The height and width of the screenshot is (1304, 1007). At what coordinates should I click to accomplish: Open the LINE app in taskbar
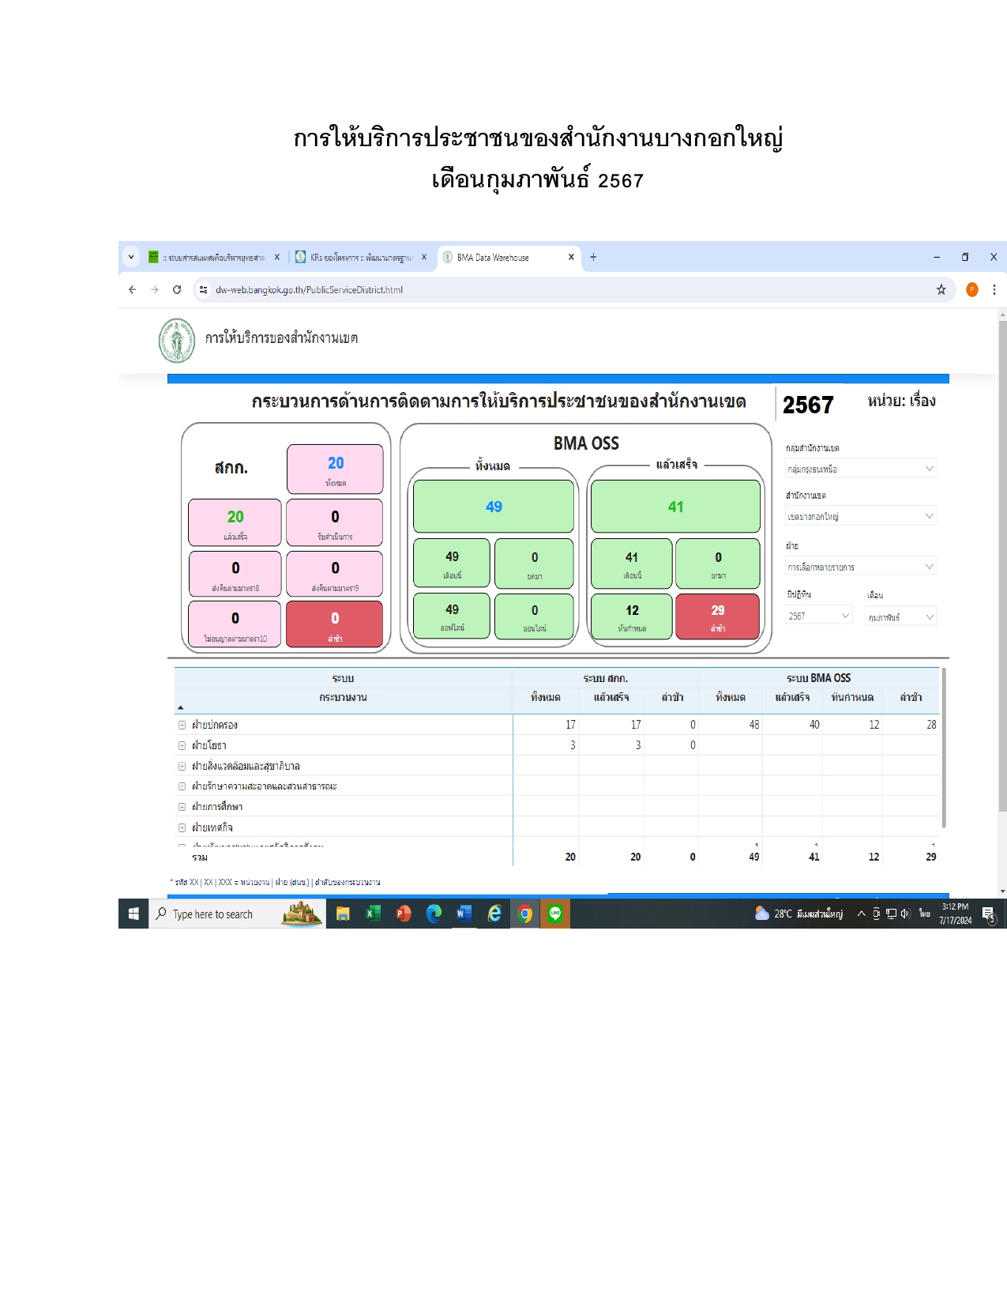coord(555,914)
